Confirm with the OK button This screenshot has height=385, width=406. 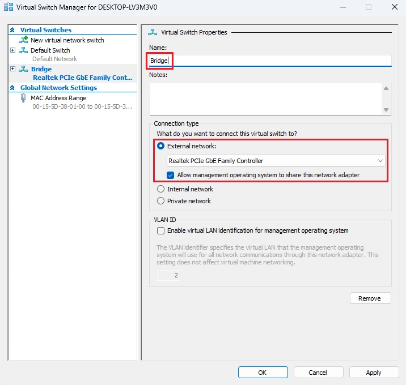[x=263, y=373]
